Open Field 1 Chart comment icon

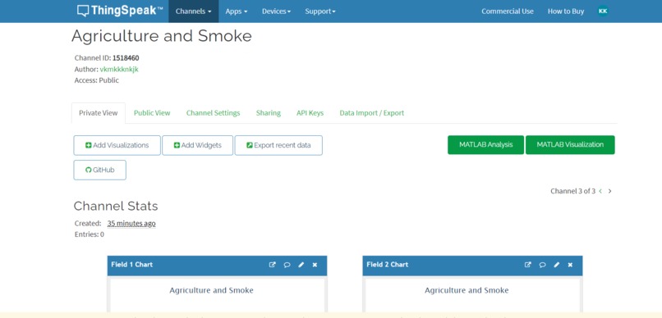pyautogui.click(x=287, y=265)
